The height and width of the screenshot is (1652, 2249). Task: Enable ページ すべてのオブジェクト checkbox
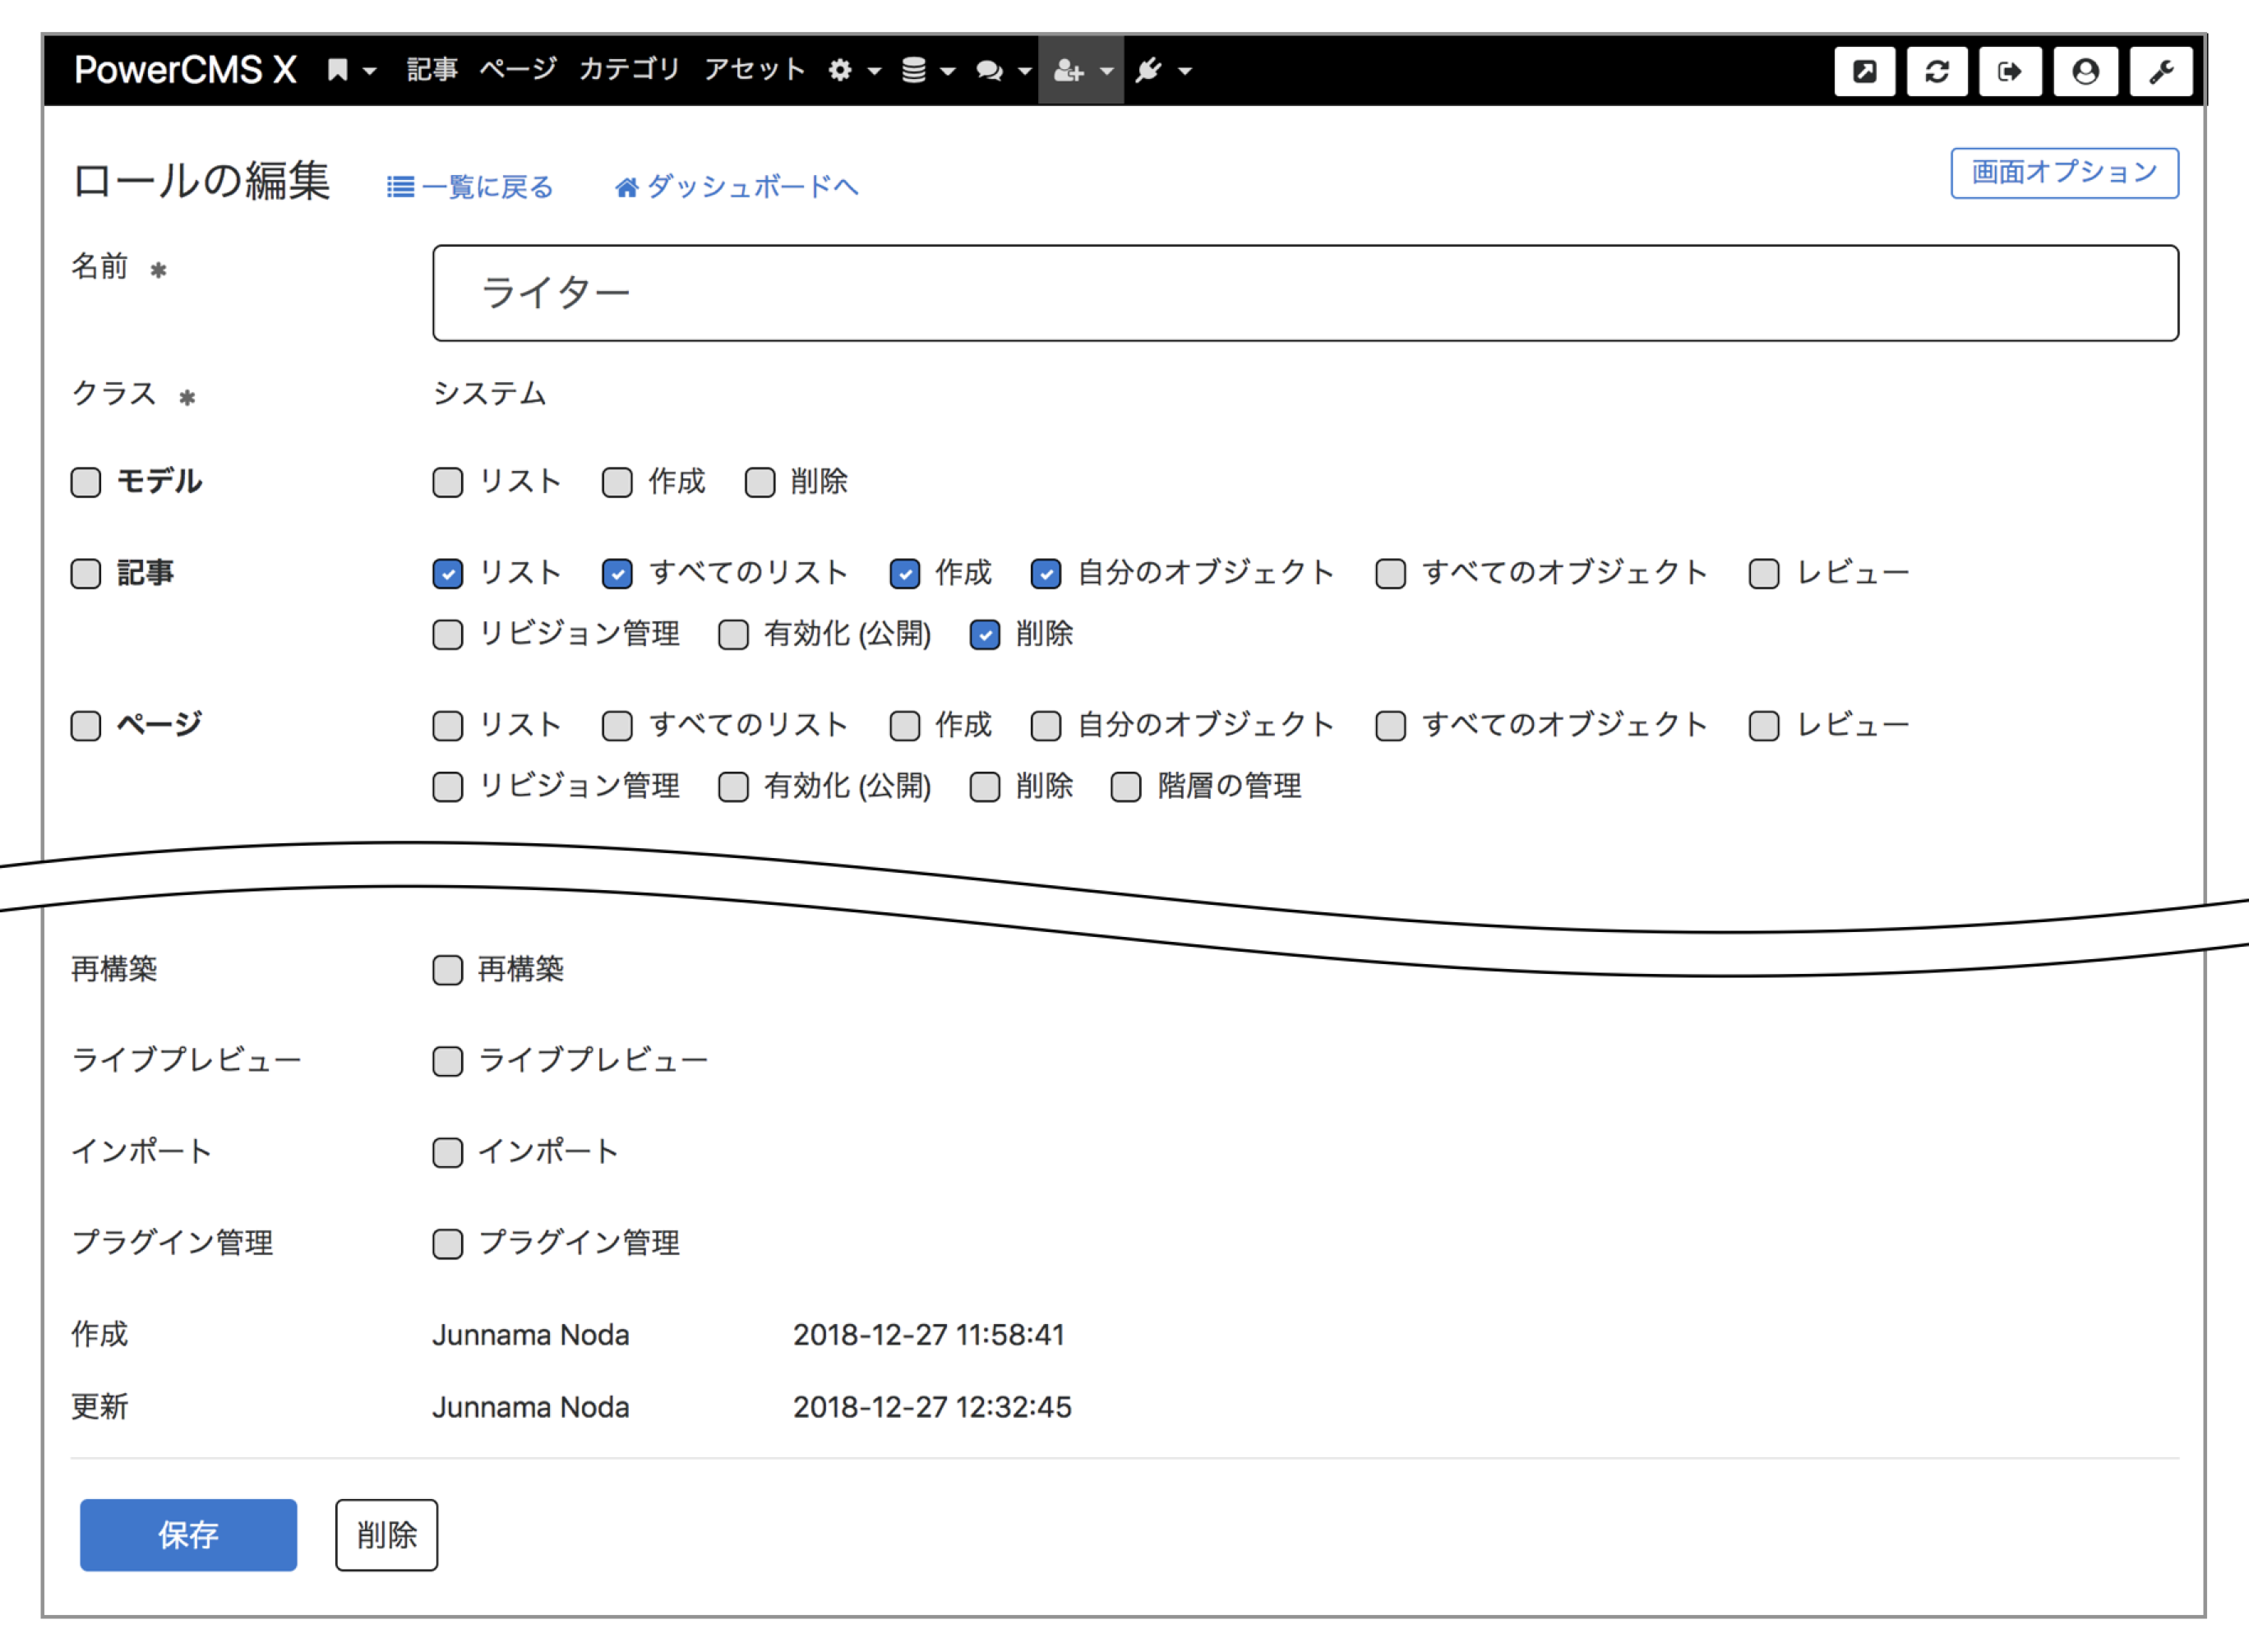(x=1391, y=726)
